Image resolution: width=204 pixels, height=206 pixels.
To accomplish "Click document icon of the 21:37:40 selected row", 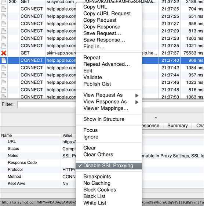I will (x=4, y=60).
